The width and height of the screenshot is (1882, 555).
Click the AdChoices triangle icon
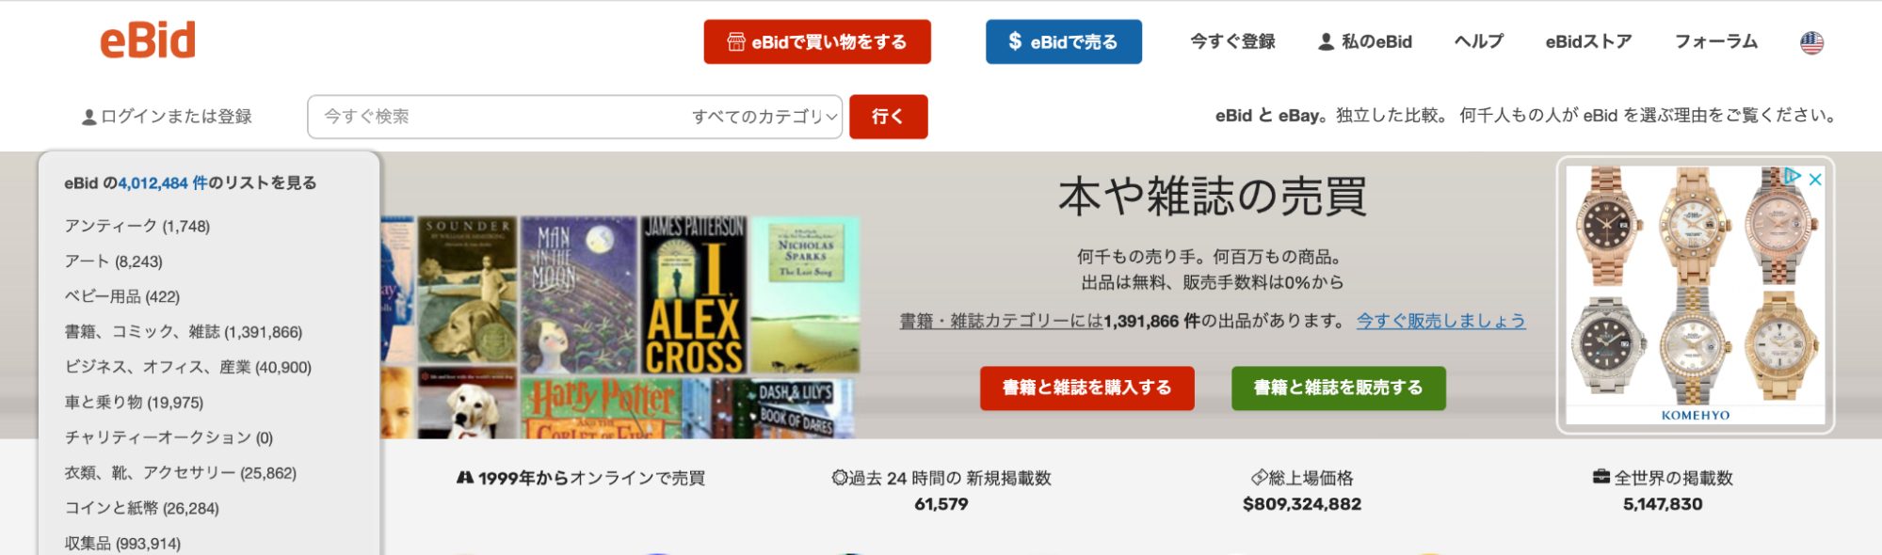tap(1793, 176)
